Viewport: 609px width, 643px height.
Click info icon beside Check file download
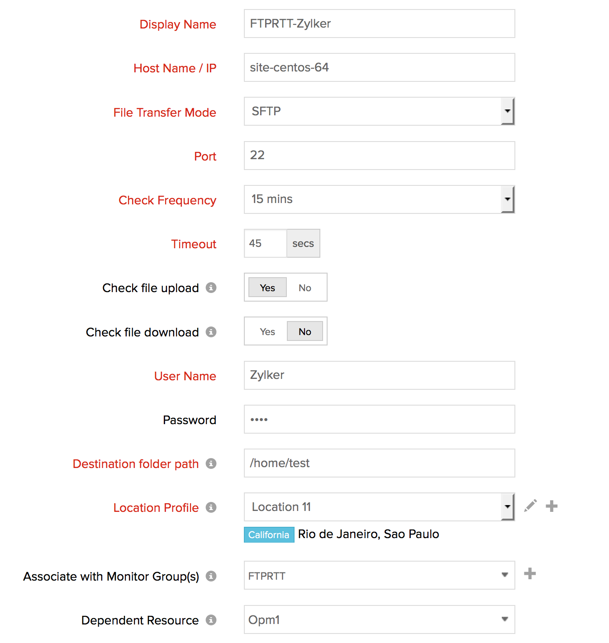pos(211,332)
